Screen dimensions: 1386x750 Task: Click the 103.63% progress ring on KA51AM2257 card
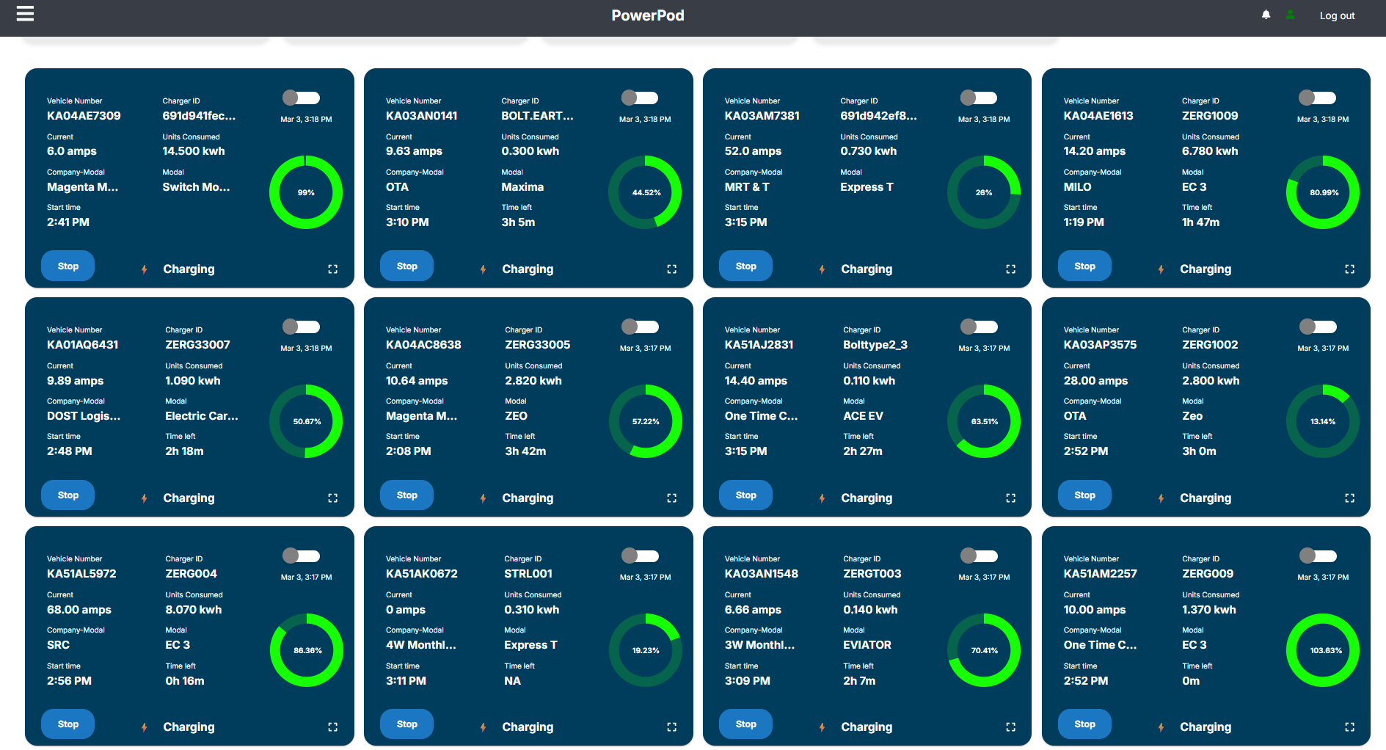click(1322, 650)
